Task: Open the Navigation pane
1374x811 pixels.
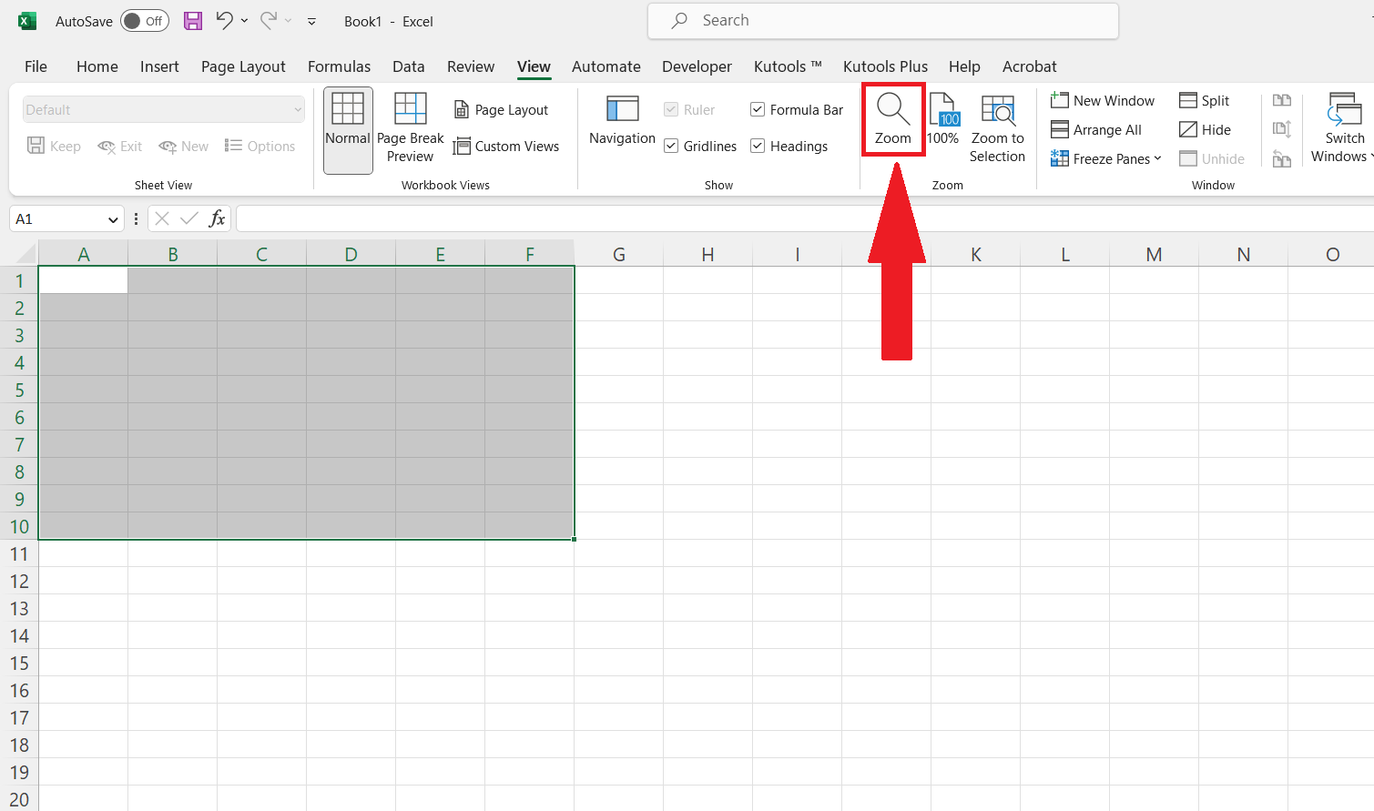Action: pos(621,123)
